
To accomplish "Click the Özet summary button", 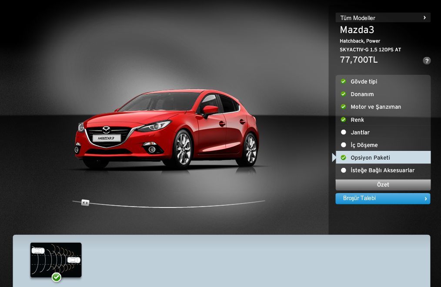I will (x=383, y=185).
